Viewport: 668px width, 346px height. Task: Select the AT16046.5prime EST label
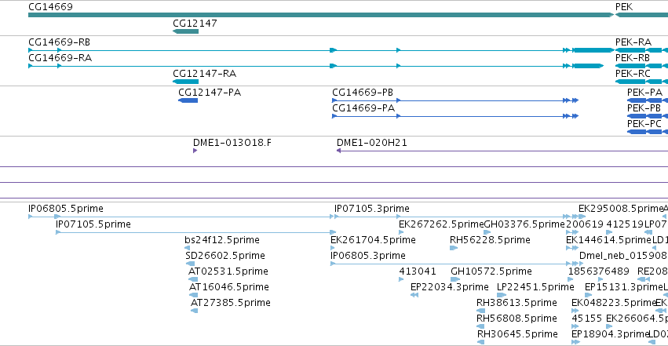click(x=228, y=287)
